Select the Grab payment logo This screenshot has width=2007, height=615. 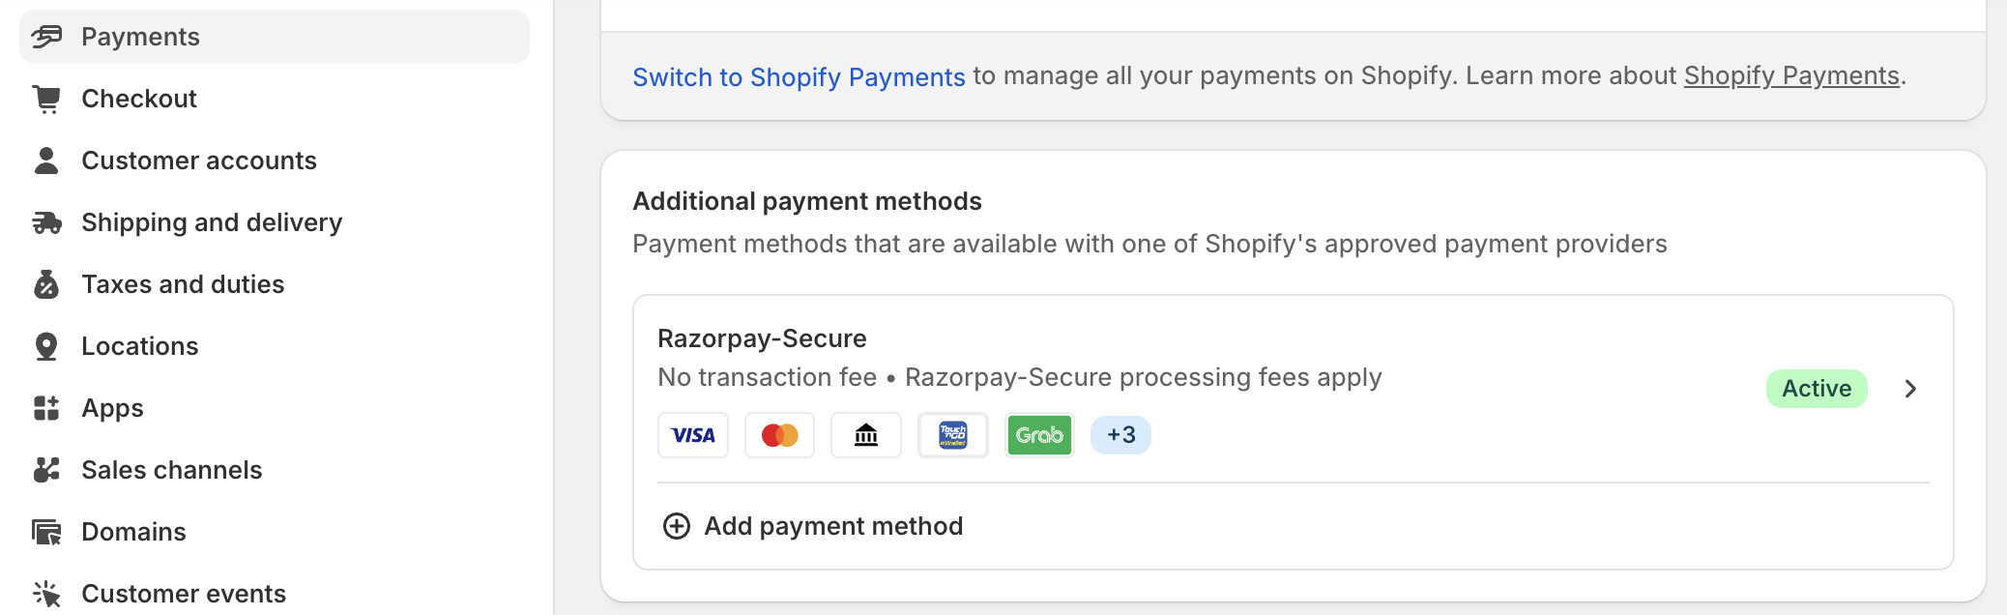(x=1039, y=435)
